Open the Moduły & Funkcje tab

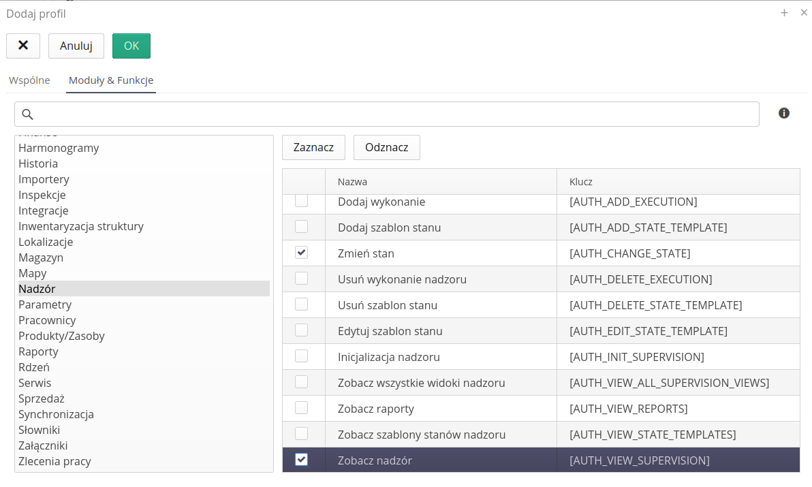pos(111,80)
